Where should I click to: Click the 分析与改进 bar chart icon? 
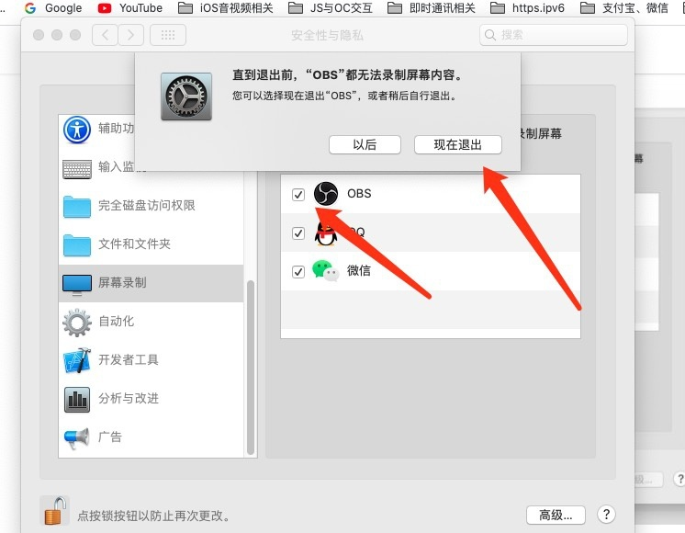coord(77,400)
